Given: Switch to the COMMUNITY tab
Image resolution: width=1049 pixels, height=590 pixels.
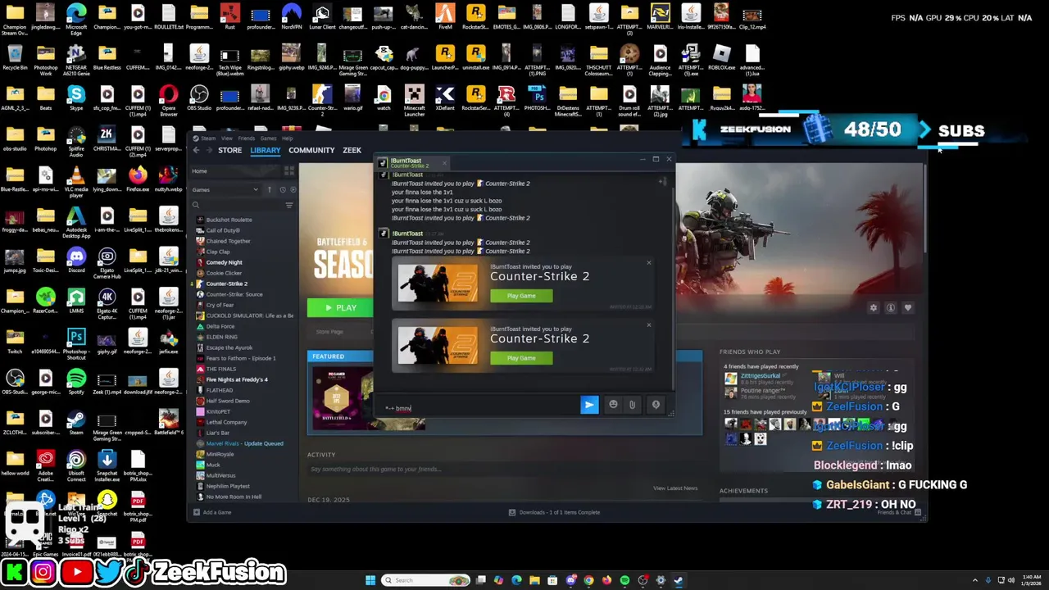Looking at the screenshot, I should click(x=311, y=151).
